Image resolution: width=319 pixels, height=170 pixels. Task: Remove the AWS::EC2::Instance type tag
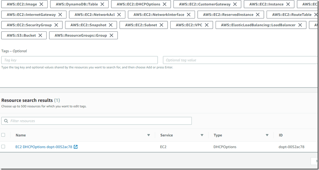pos(288,4)
